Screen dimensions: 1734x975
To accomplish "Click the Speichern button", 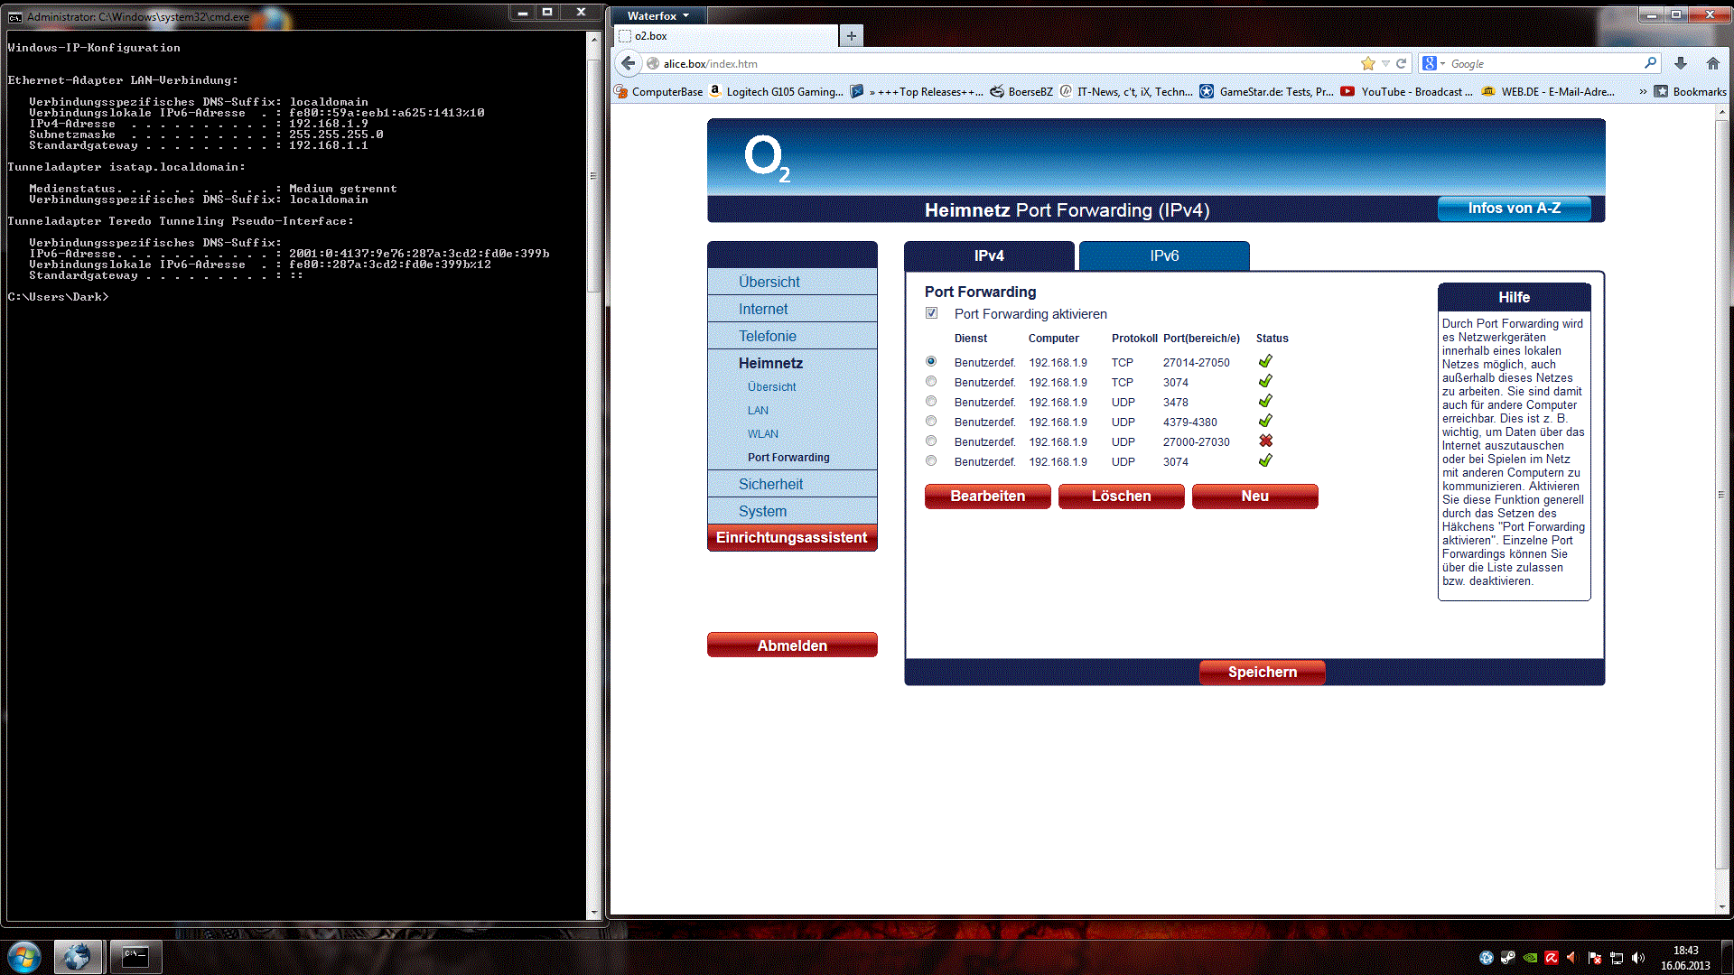I will pyautogui.click(x=1262, y=672).
